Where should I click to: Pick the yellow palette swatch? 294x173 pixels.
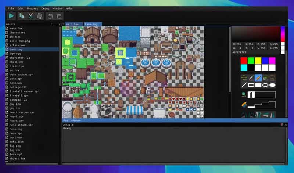point(258,61)
